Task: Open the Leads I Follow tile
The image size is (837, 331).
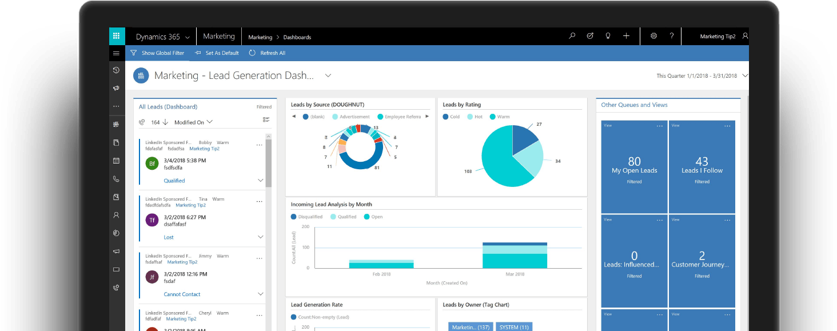Action: click(x=702, y=167)
